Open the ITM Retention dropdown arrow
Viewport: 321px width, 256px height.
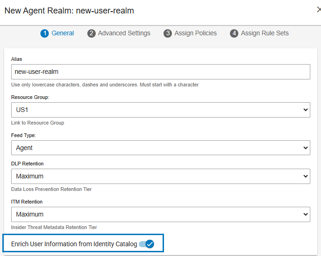click(x=306, y=214)
